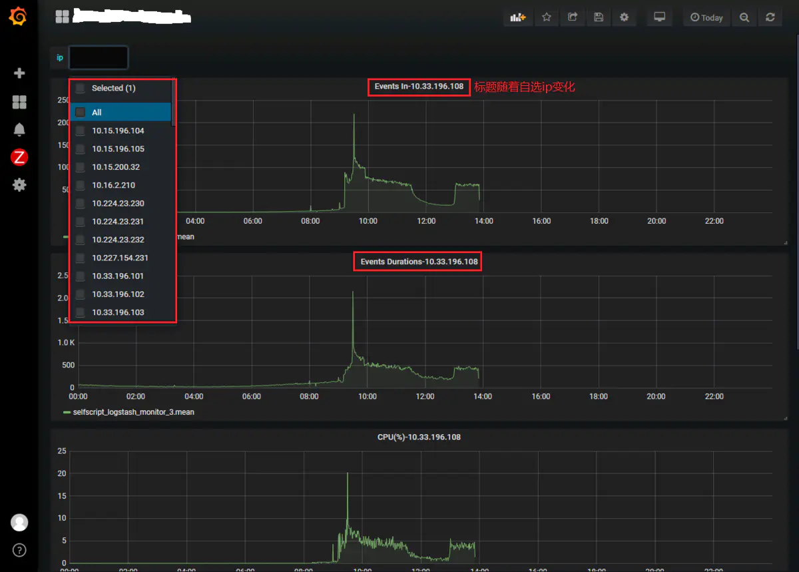Screen dimensions: 799x572
Task: Save the dashboard with the save icon
Action: pyautogui.click(x=598, y=17)
